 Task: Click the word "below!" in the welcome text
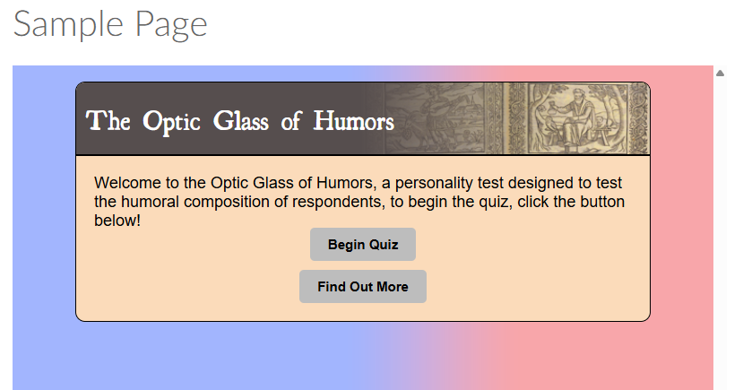(117, 221)
